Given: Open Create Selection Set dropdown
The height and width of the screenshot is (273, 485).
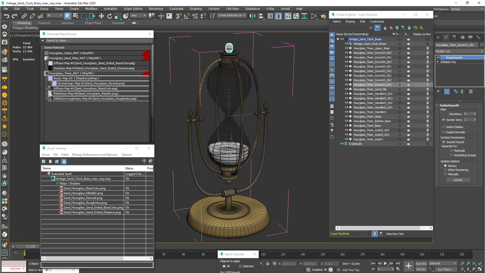Looking at the screenshot, I should pos(232,15).
